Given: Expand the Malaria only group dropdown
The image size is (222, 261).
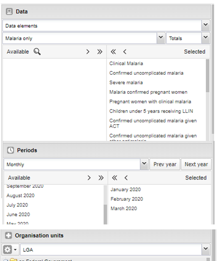Looking at the screenshot, I should (161, 38).
